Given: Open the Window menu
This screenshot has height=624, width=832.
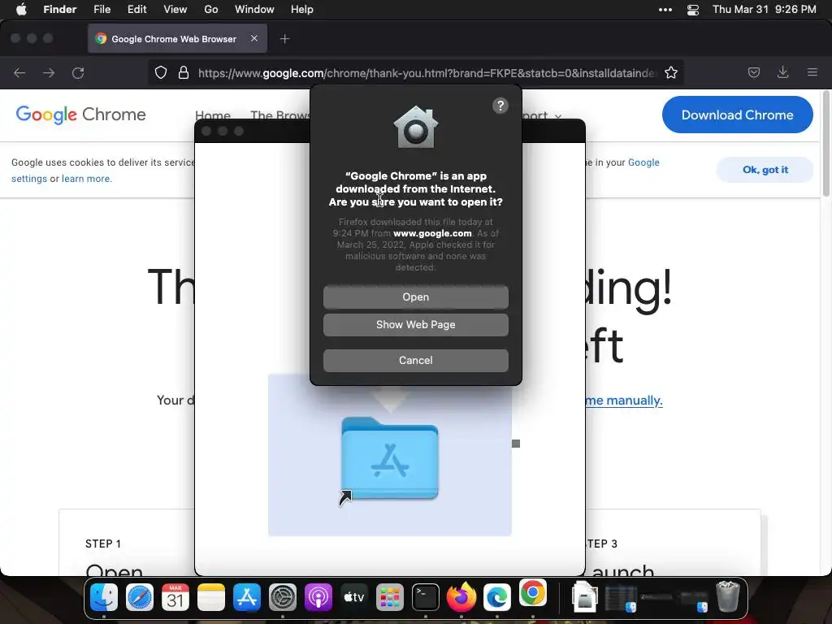Looking at the screenshot, I should pyautogui.click(x=254, y=10).
